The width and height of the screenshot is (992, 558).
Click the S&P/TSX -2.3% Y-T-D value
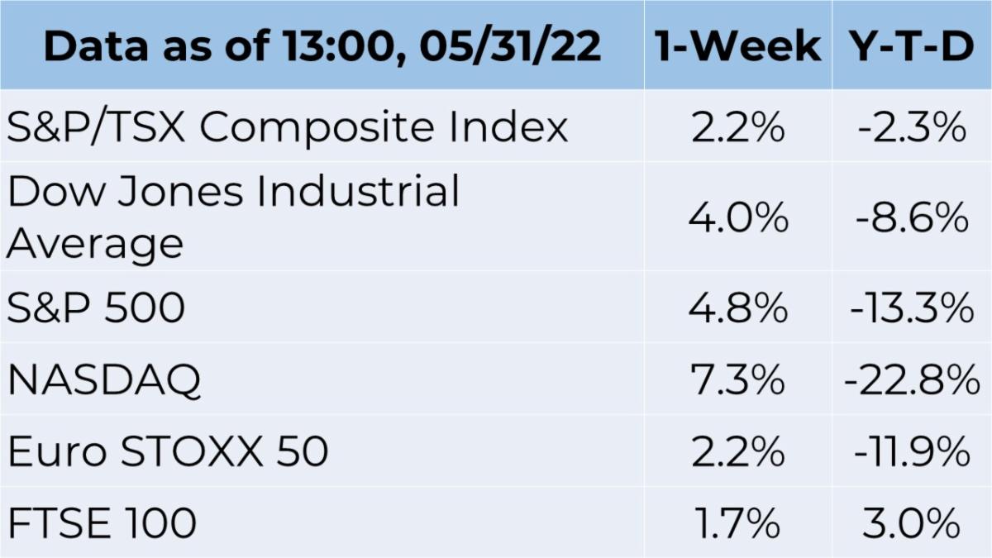click(912, 128)
